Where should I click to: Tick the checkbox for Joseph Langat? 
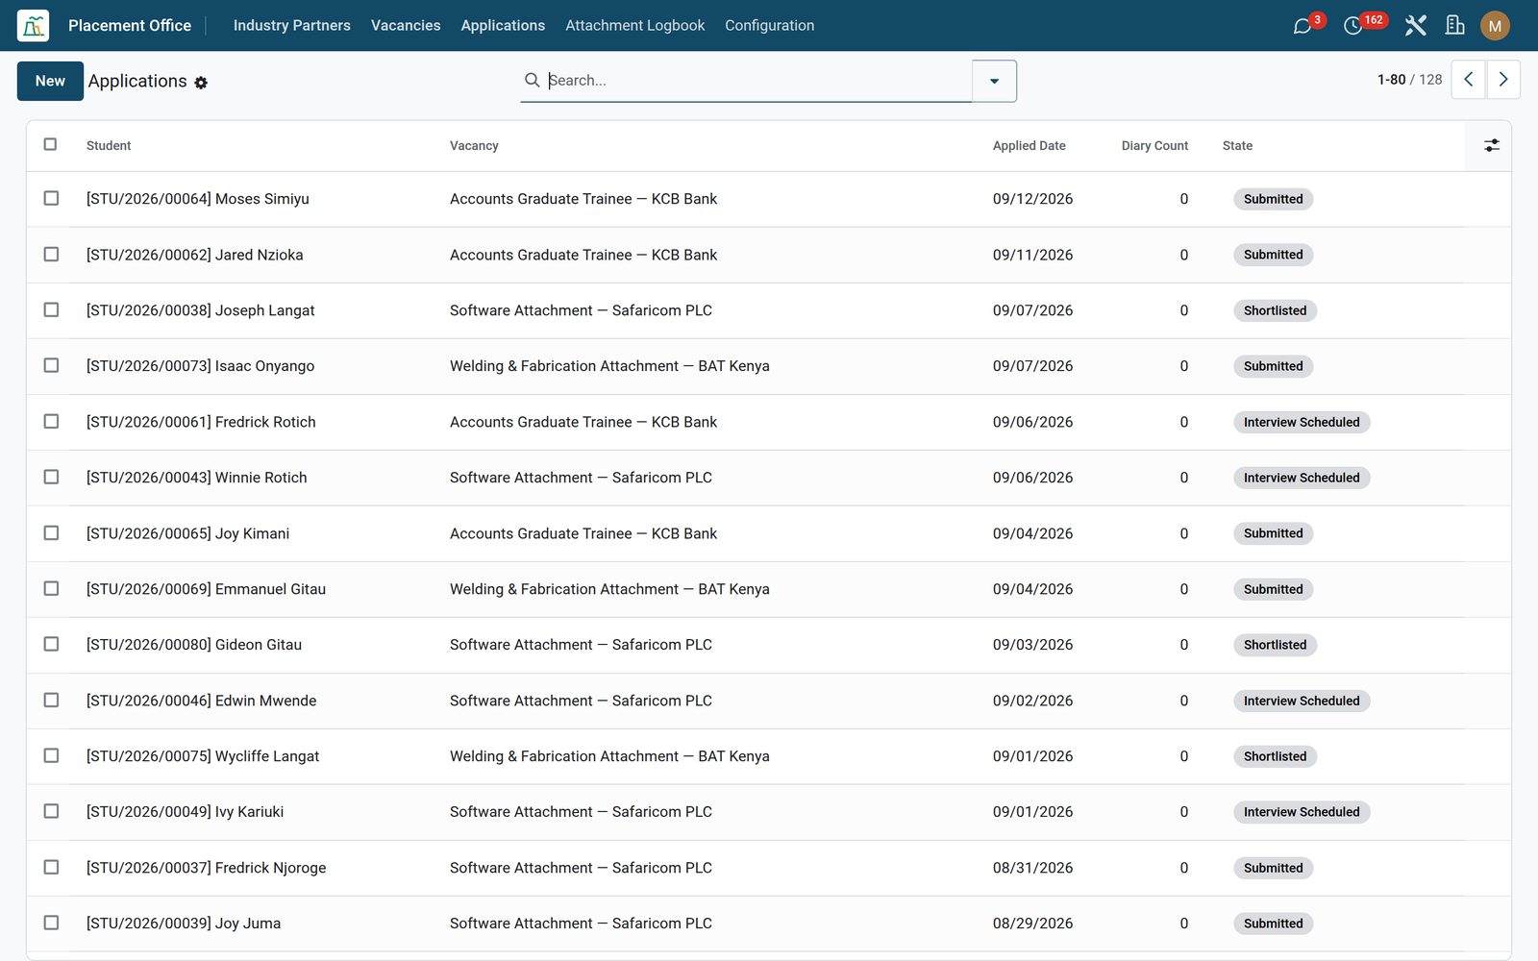(51, 309)
